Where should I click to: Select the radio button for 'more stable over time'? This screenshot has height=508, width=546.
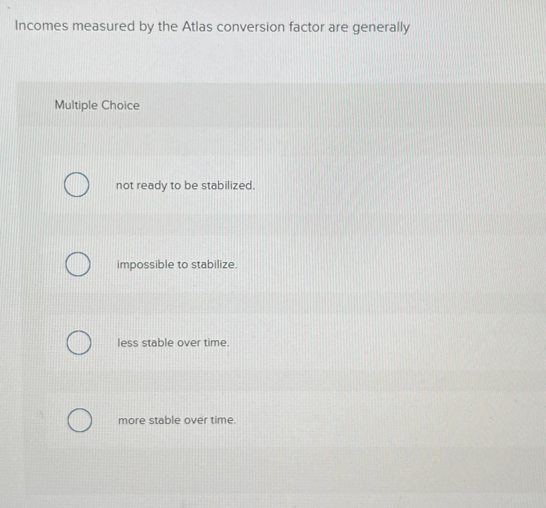click(x=80, y=421)
